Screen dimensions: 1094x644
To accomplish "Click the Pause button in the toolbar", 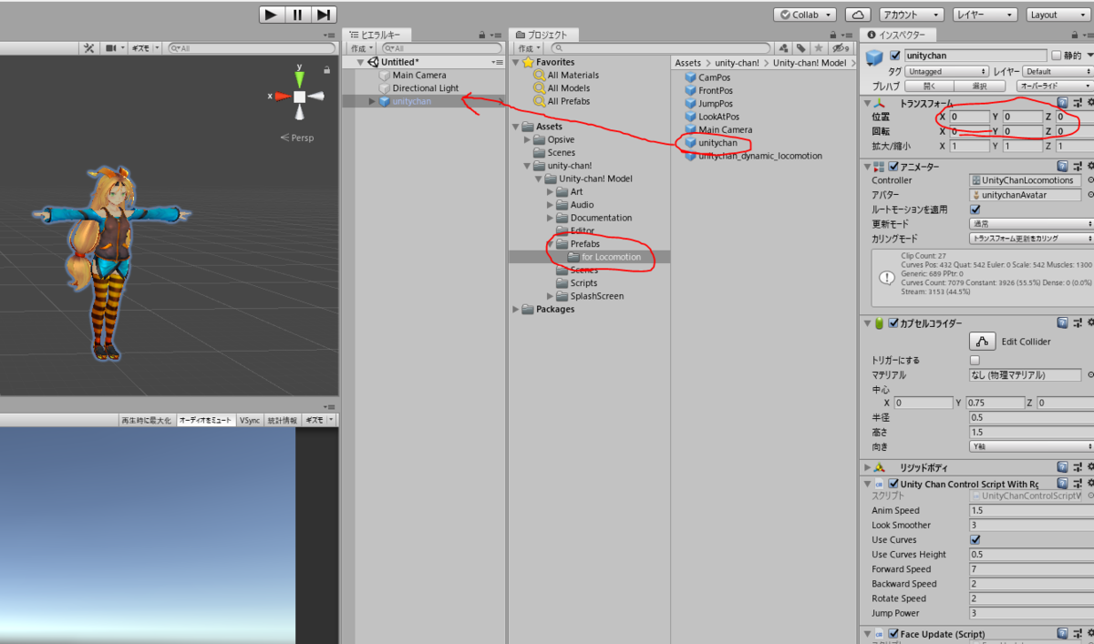I will tap(297, 15).
